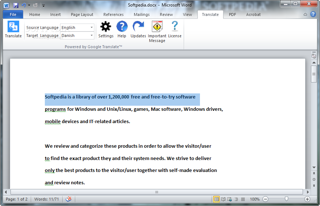Switch to the Insert tab
The width and height of the screenshot is (320, 206).
point(55,14)
